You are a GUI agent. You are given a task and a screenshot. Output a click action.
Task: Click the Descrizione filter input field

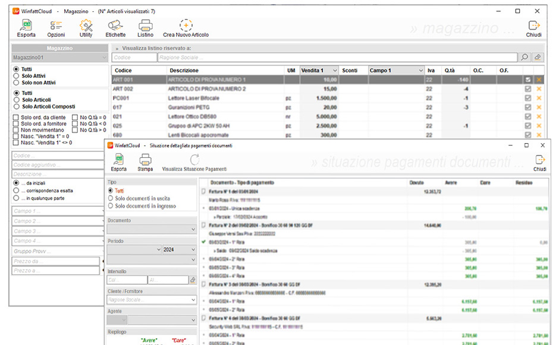(58, 174)
